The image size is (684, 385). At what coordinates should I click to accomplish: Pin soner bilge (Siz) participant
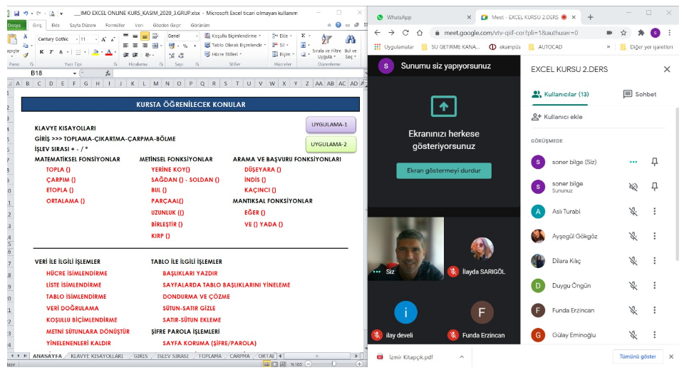(654, 162)
